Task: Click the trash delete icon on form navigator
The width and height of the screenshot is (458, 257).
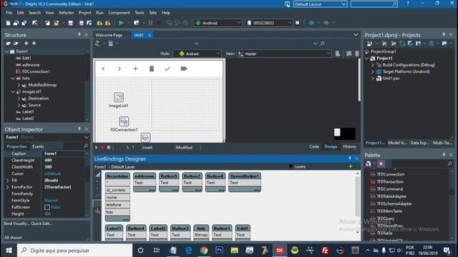Action: coord(151,69)
